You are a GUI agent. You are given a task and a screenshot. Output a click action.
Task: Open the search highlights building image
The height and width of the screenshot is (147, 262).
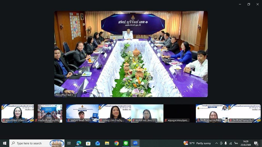[57, 143]
